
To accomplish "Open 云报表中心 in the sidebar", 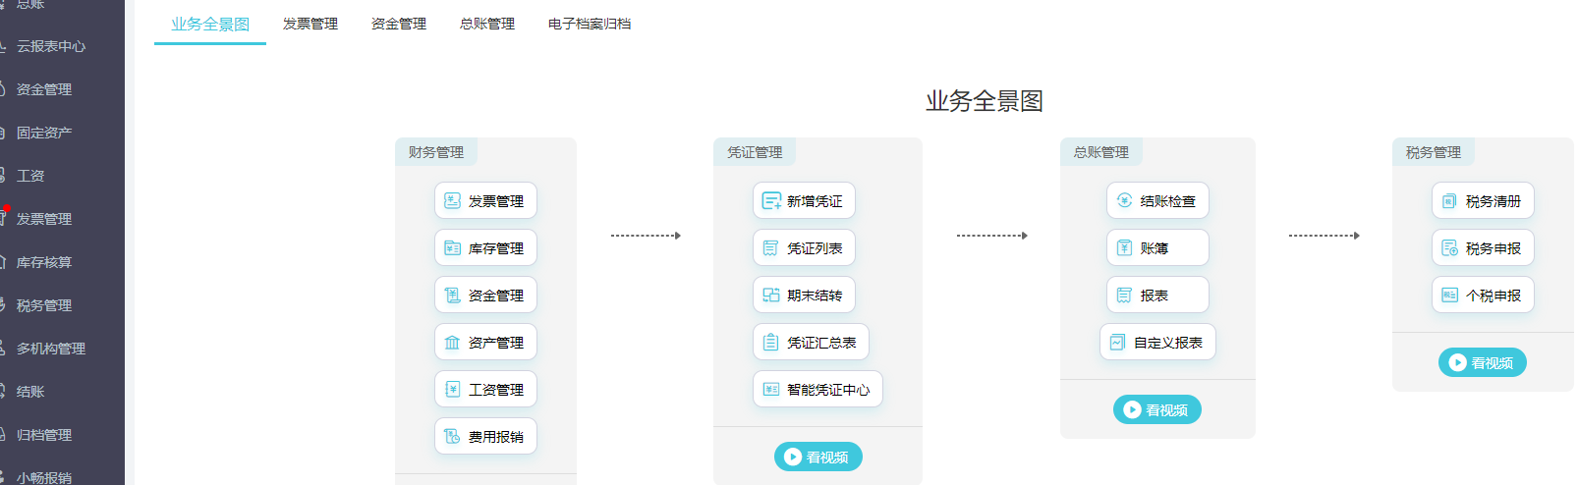I will pos(51,46).
